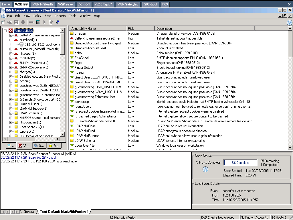Click the green triangle icon next to EhloCheck

click(72, 58)
